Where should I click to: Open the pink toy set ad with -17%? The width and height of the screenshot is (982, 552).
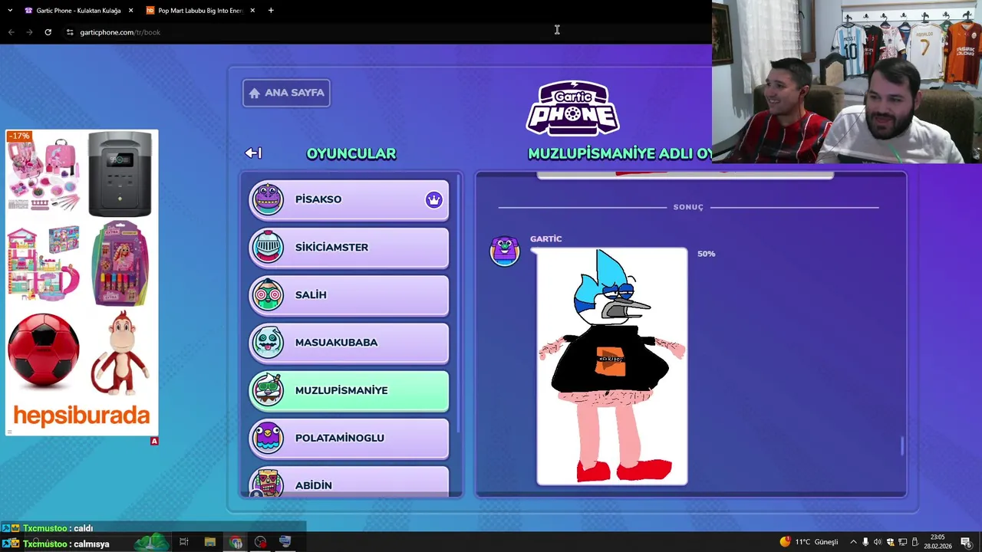coord(44,175)
